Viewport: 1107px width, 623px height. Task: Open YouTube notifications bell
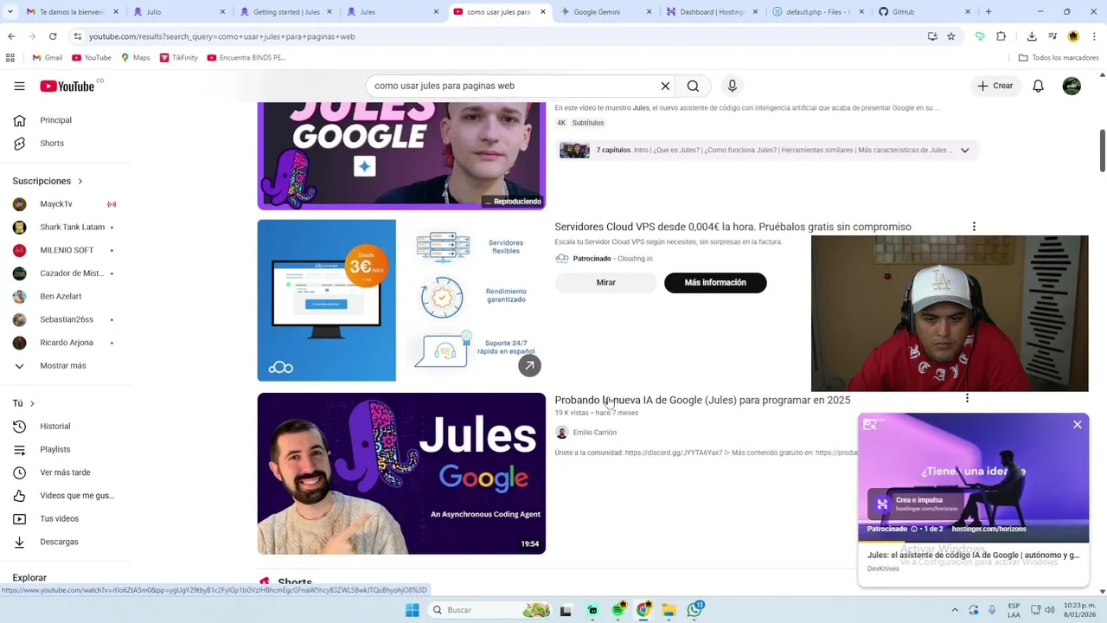pyautogui.click(x=1038, y=86)
